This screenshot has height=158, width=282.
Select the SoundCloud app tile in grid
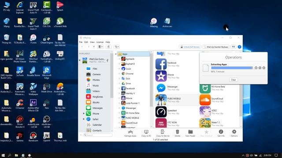coord(219,100)
